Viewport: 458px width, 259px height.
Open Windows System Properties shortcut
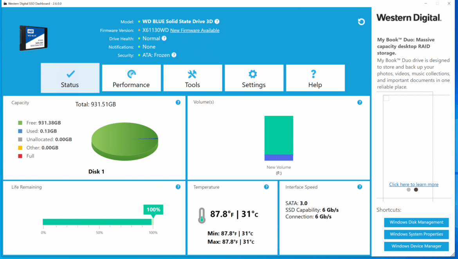point(416,234)
